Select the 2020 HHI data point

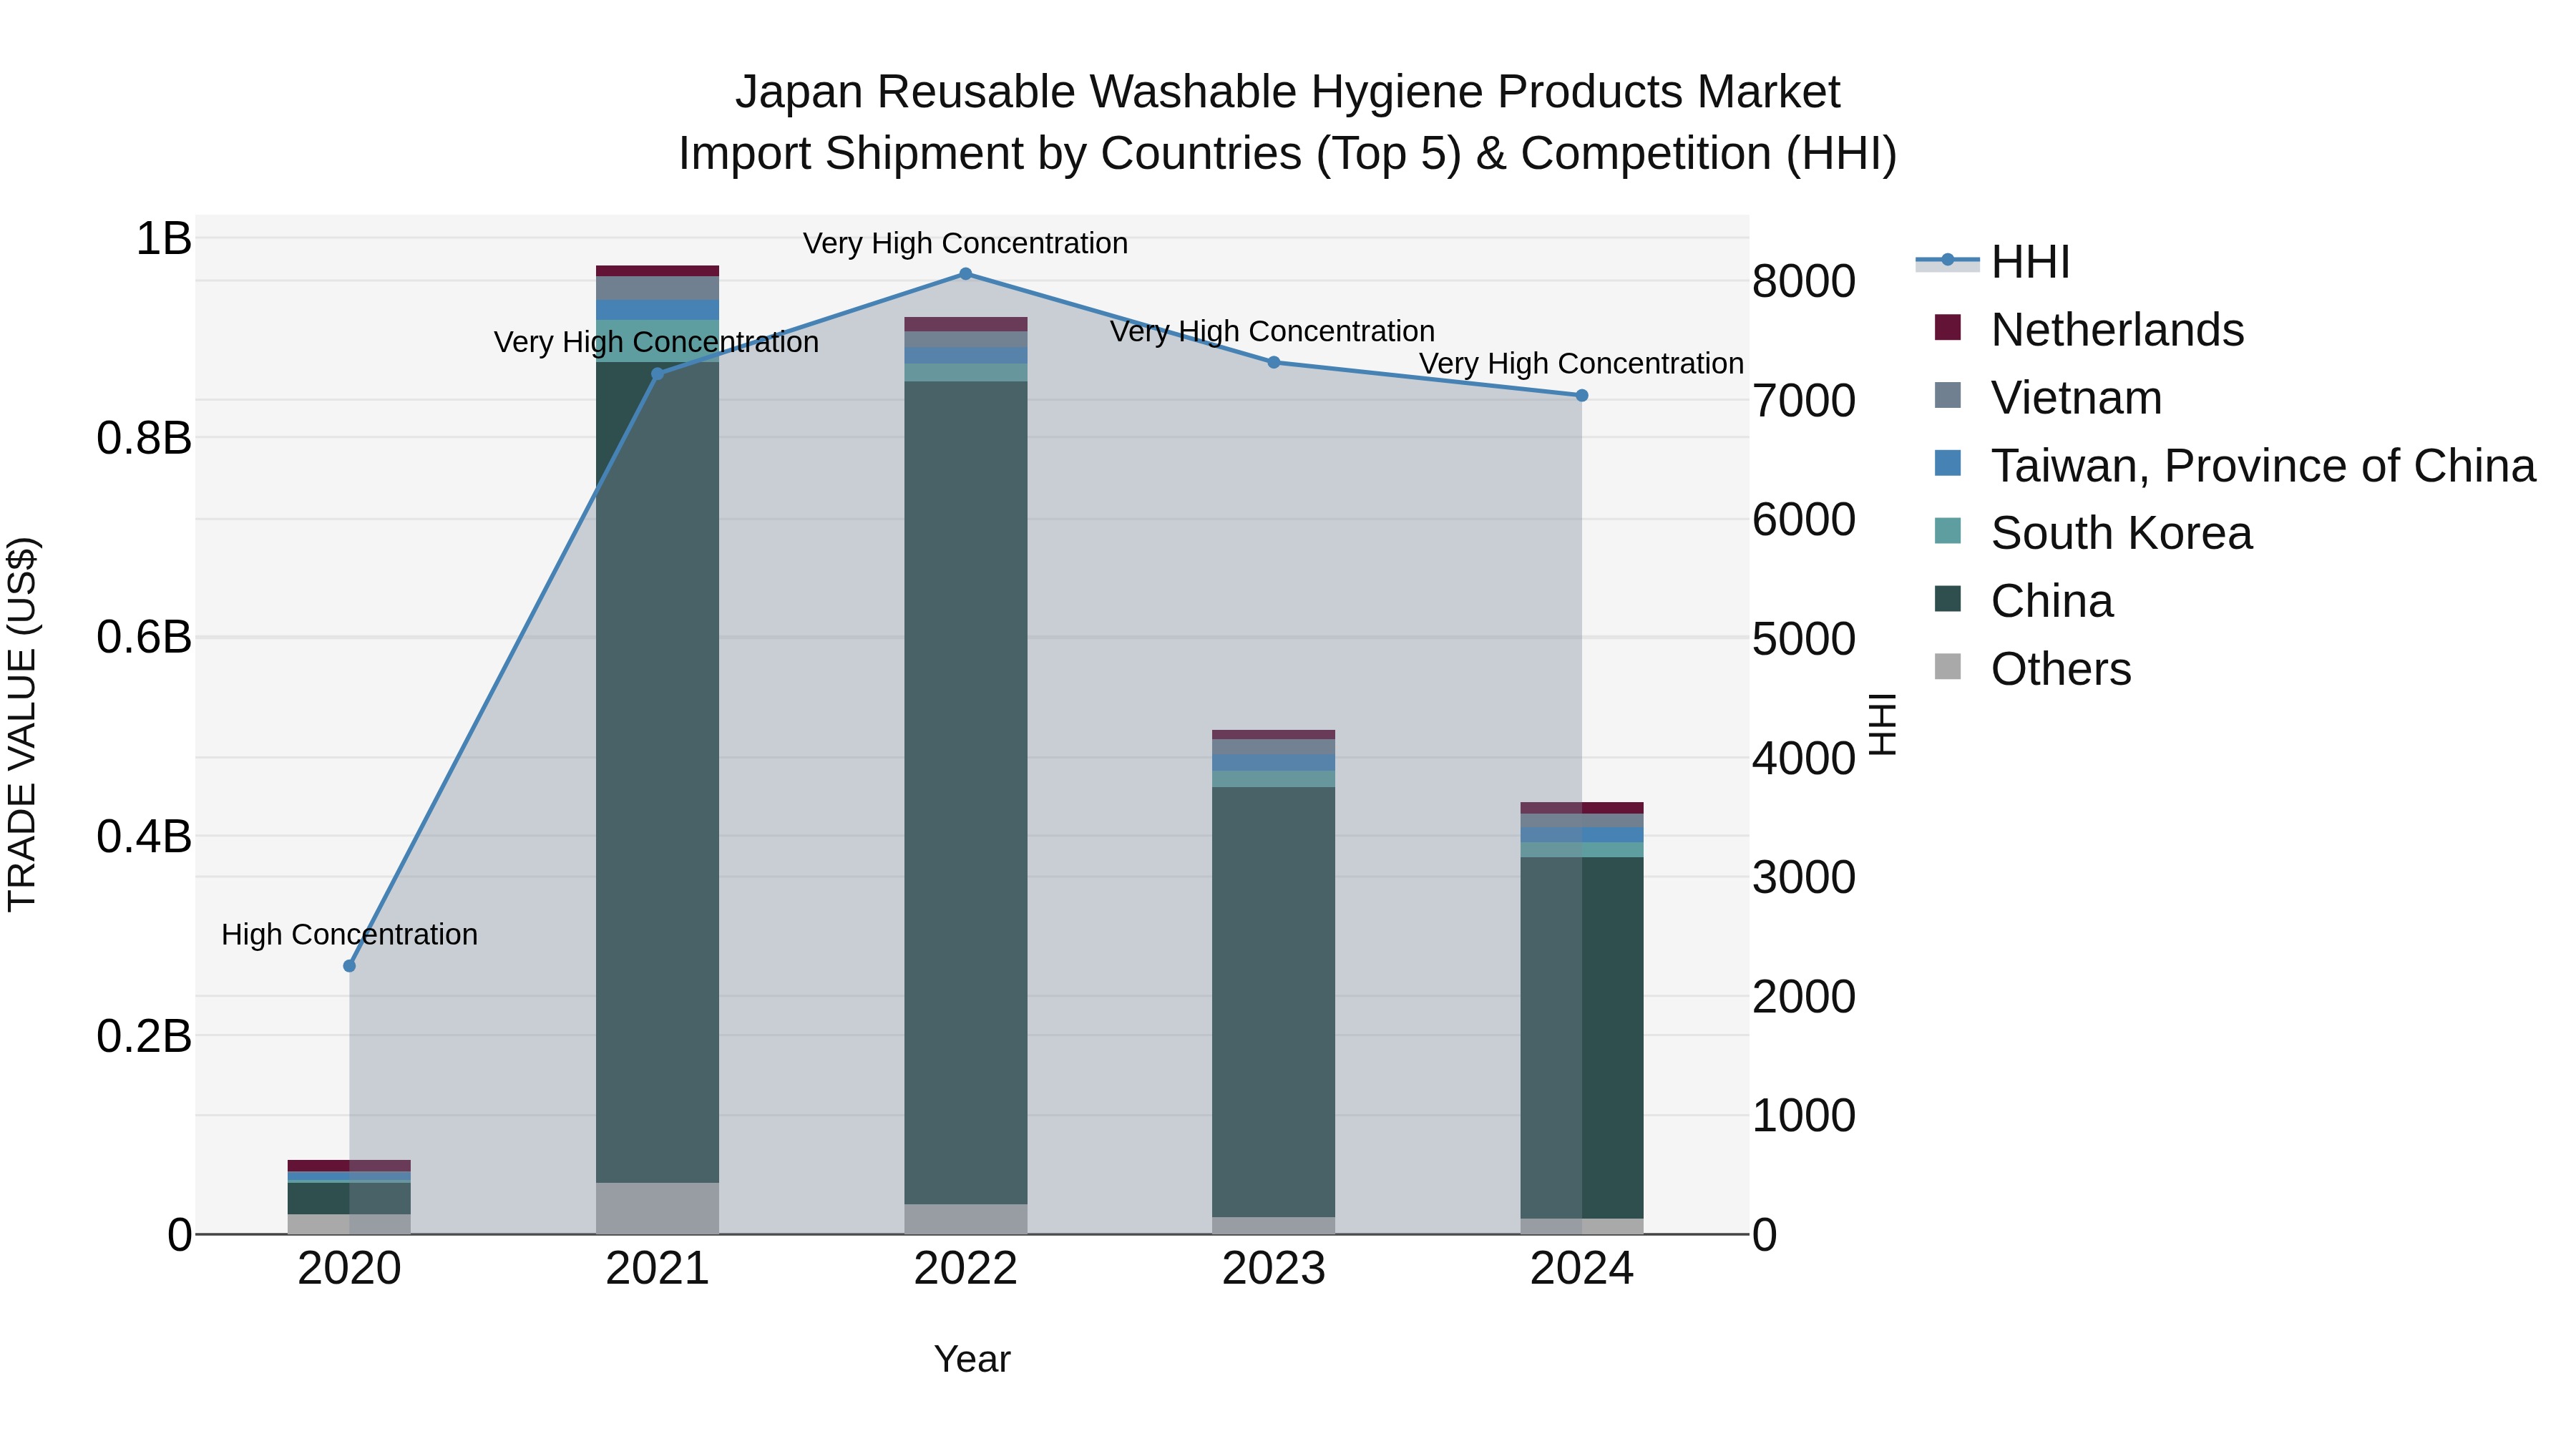(x=349, y=966)
